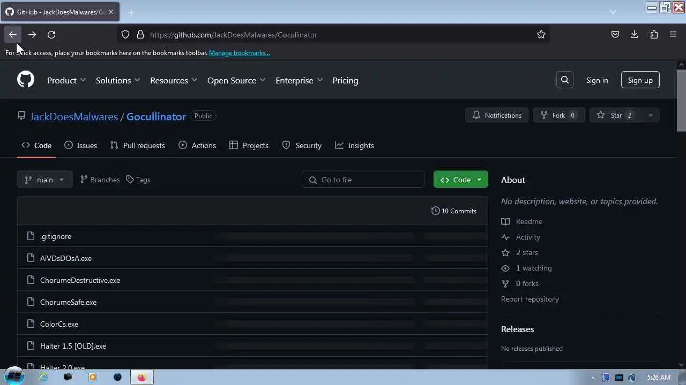Click Report repository

(530, 299)
